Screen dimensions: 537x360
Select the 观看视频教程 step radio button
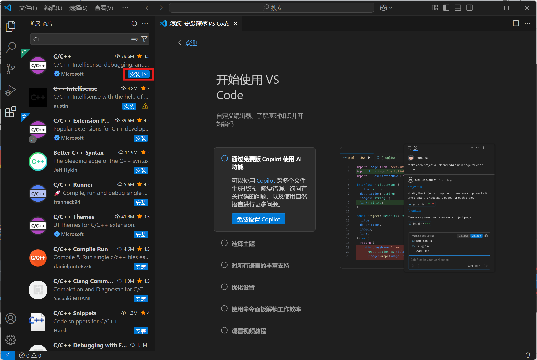point(224,330)
